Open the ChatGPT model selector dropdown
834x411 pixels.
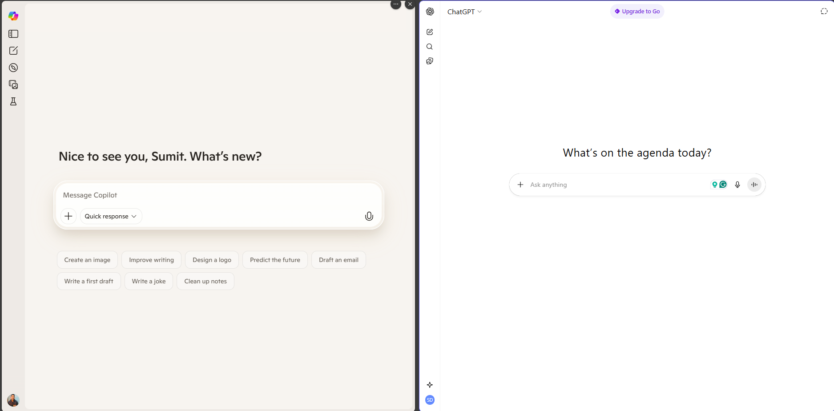(464, 12)
